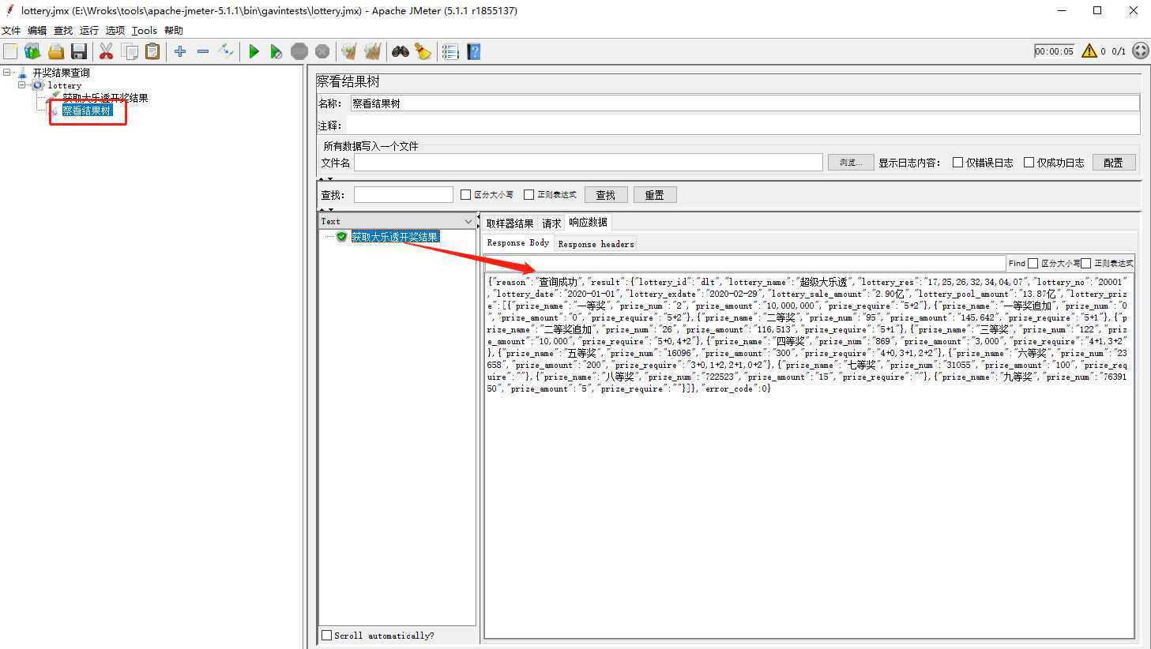Open Search with binoculars icon
The image size is (1151, 649).
[401, 51]
